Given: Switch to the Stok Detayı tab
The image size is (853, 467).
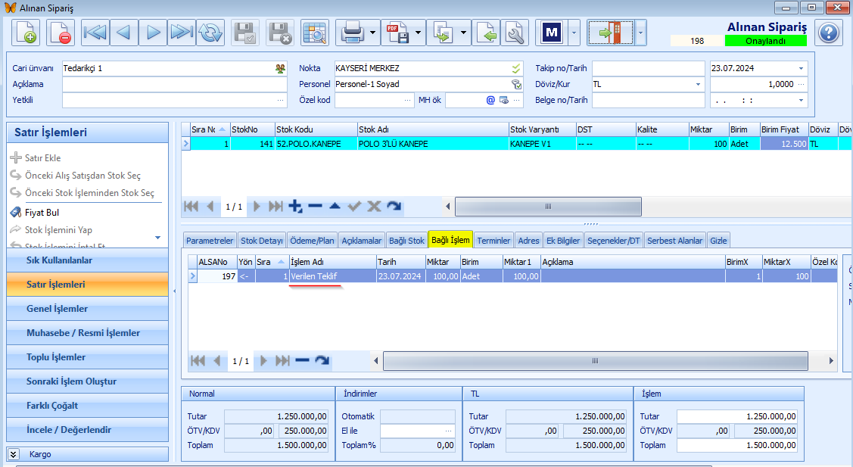Looking at the screenshot, I should click(262, 241).
